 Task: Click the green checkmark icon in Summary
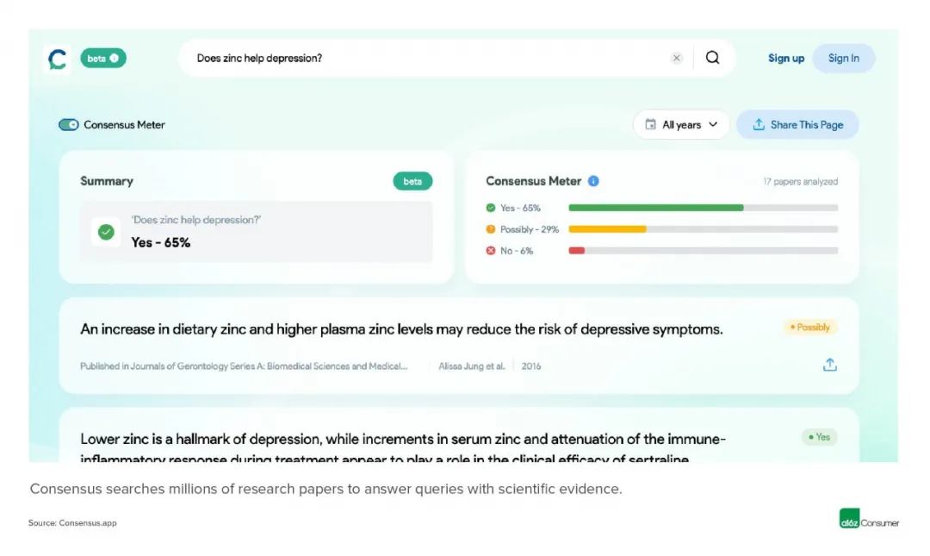click(x=106, y=232)
